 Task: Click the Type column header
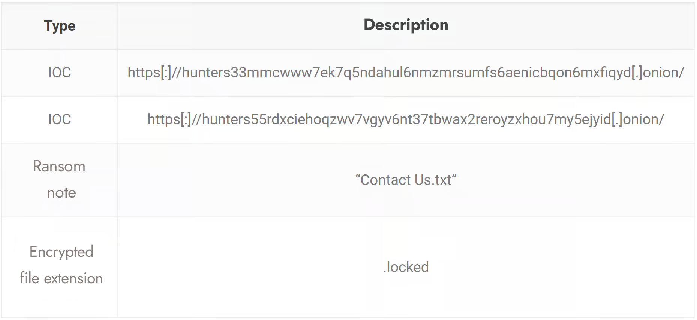pos(60,26)
